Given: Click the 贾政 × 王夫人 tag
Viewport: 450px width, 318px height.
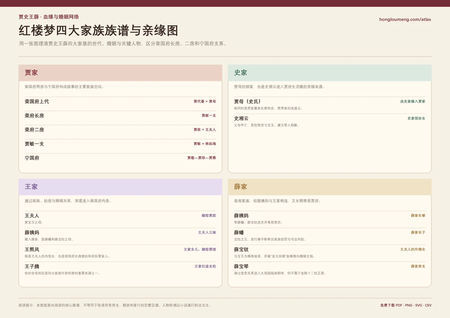Looking at the screenshot, I should point(205,130).
